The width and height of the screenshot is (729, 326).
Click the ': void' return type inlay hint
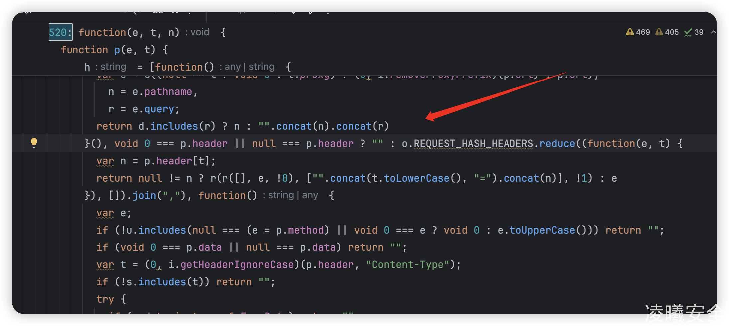click(198, 32)
